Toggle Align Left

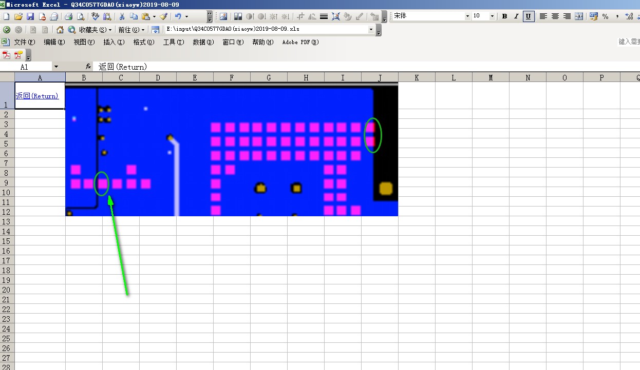[543, 16]
